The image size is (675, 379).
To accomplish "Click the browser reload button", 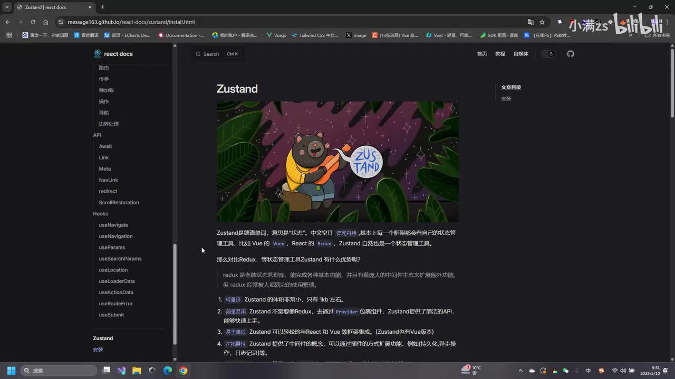I will click(33, 22).
